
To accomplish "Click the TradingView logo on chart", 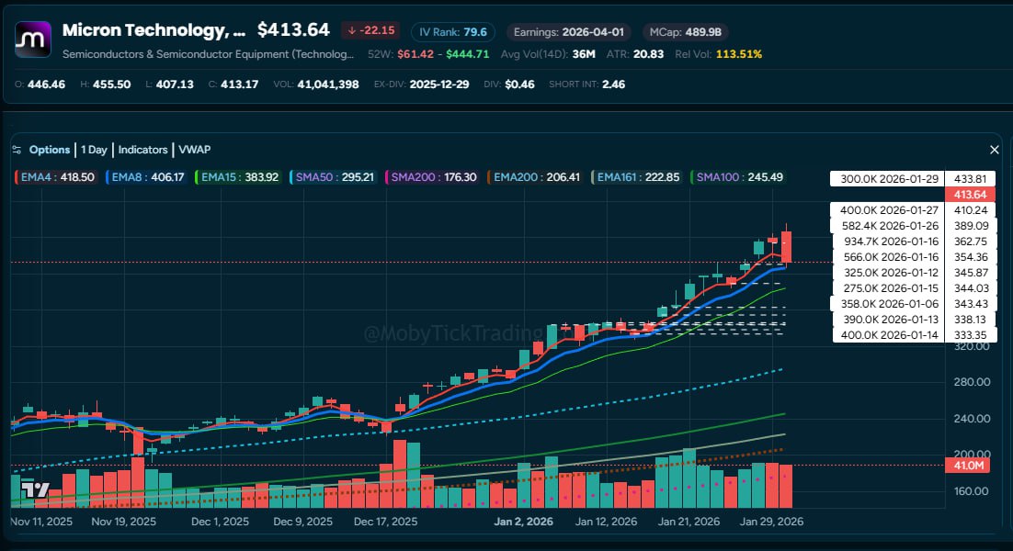I will [34, 490].
